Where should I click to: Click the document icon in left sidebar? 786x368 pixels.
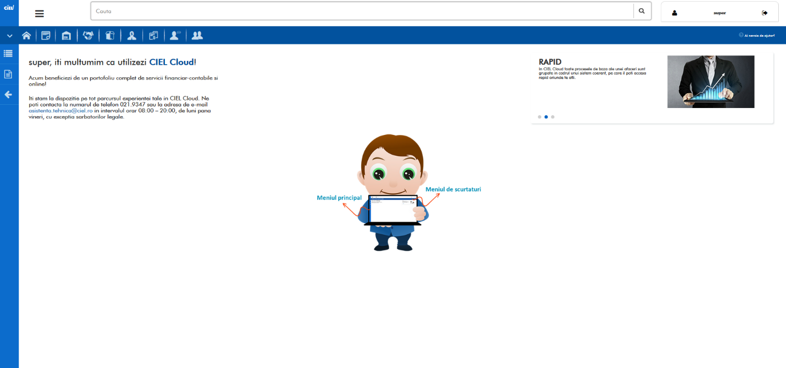point(8,74)
